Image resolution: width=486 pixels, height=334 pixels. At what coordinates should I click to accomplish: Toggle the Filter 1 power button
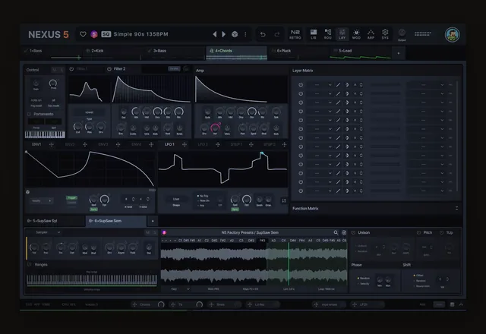click(71, 69)
